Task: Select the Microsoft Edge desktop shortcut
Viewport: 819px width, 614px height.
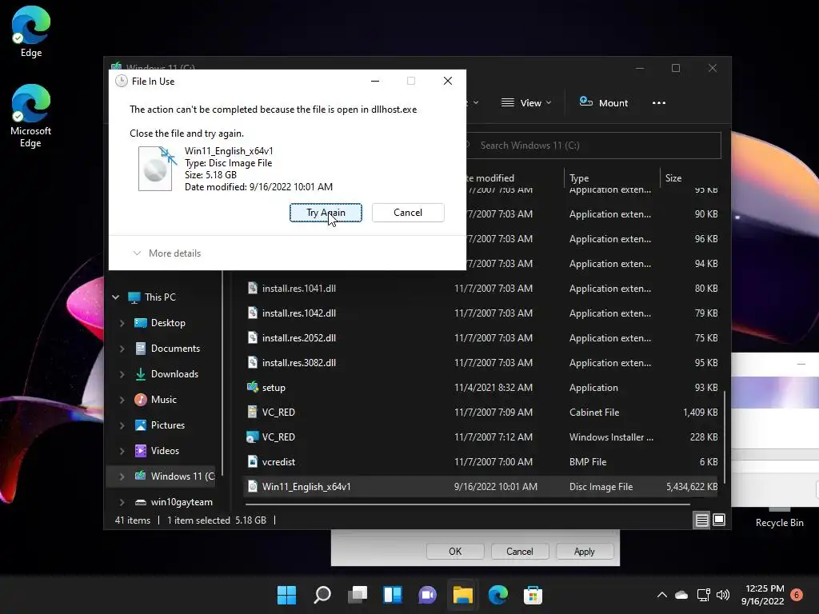Action: coord(31,116)
